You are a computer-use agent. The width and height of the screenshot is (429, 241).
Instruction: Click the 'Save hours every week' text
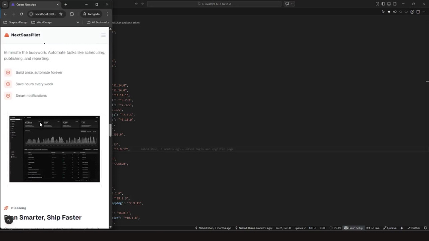pyautogui.click(x=34, y=84)
